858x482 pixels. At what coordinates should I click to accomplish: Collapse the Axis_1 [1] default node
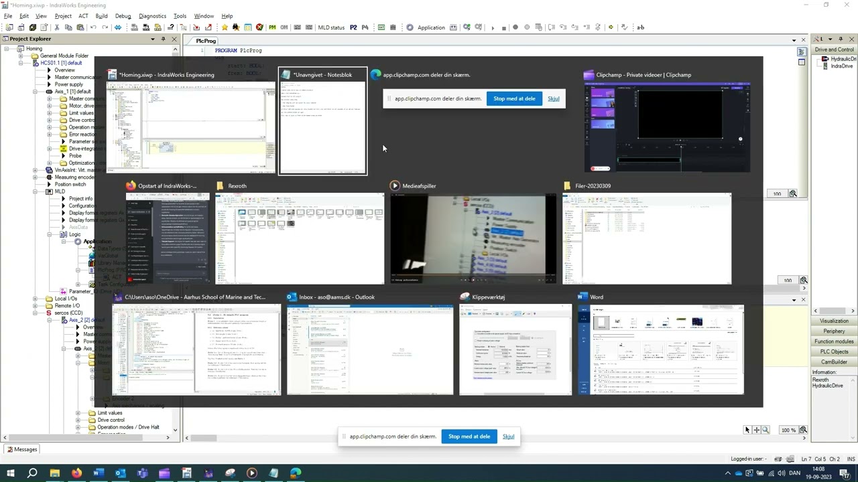(x=34, y=92)
